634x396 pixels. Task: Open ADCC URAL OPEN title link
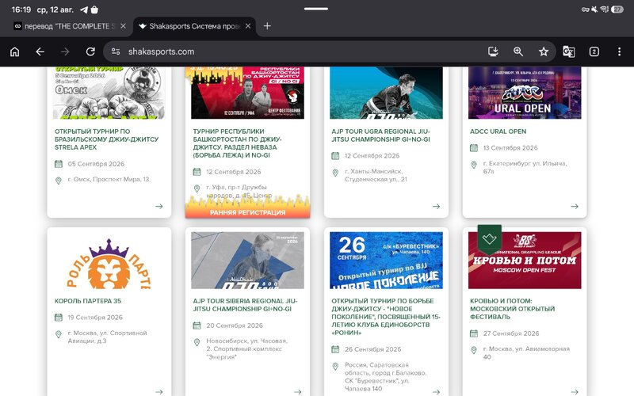click(x=498, y=131)
